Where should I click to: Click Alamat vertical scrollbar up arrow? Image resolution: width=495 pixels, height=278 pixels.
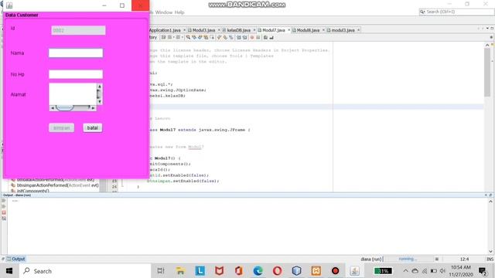[100, 86]
